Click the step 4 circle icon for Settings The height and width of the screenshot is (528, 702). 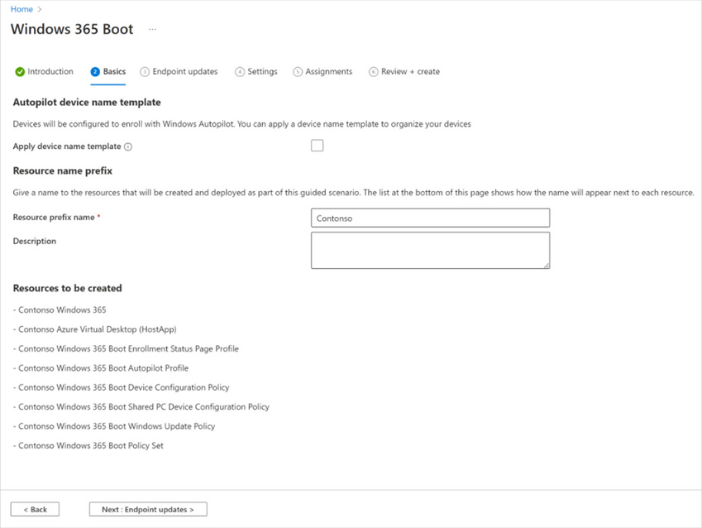coord(240,72)
